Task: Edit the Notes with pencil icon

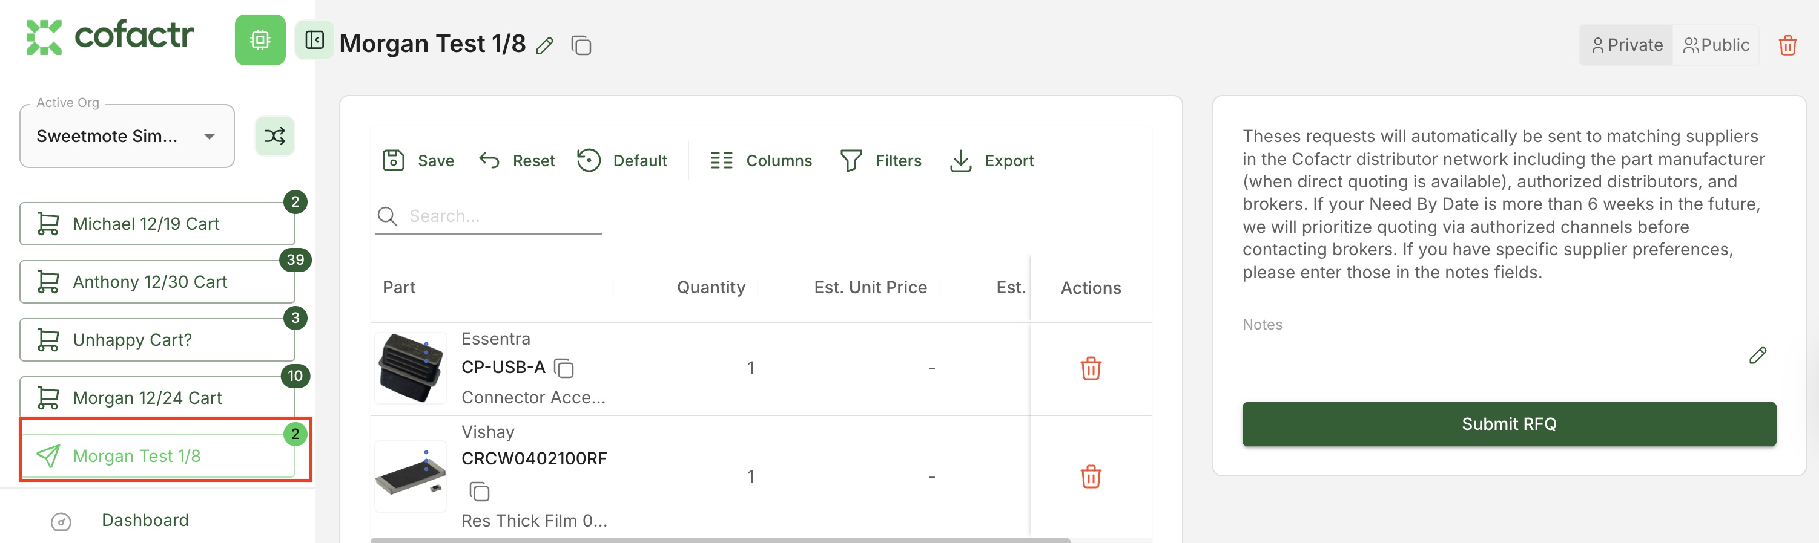Action: point(1758,356)
